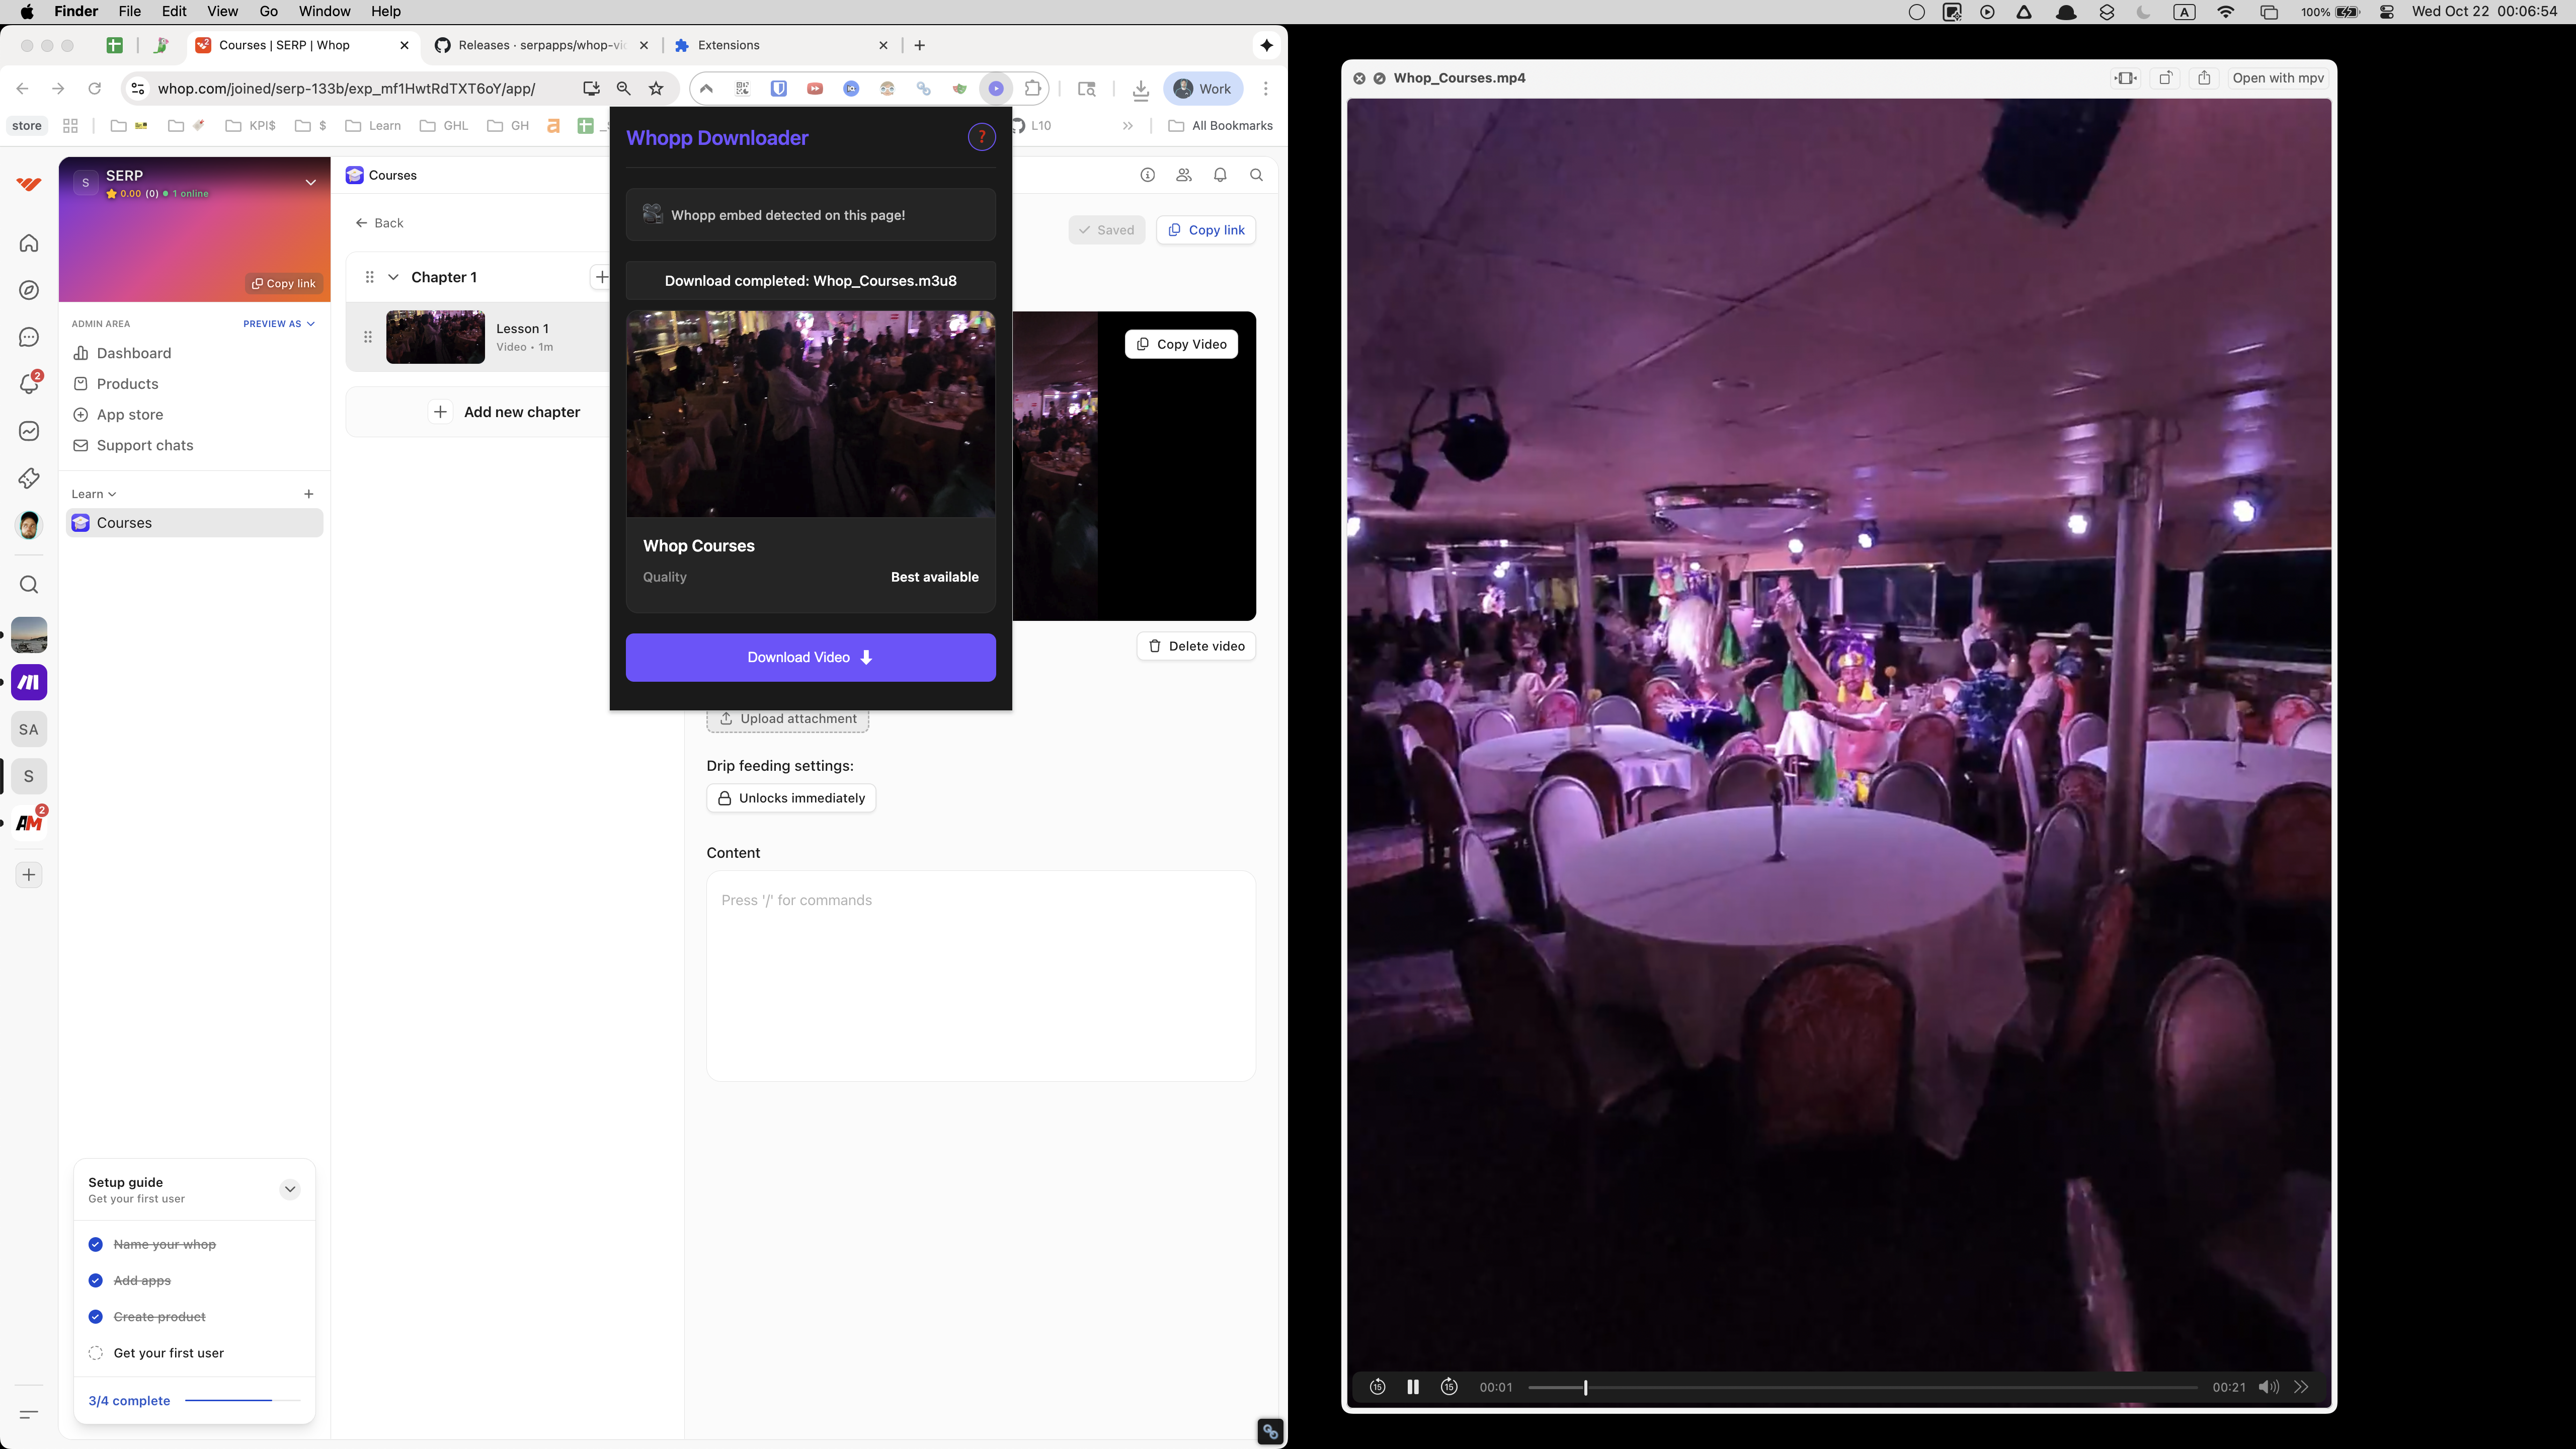Toggle the Unlocks immediately drip feed setting

pos(791,797)
